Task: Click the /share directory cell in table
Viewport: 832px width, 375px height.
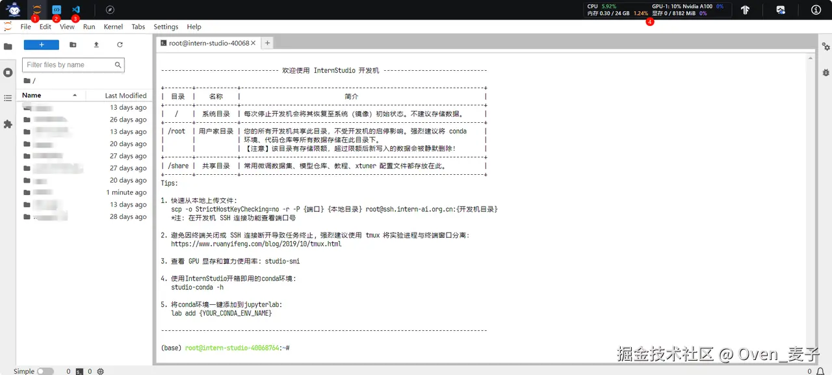Action: click(178, 166)
